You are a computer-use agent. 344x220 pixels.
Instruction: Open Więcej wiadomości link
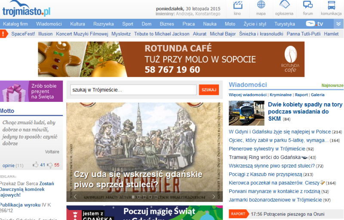click(x=248, y=95)
